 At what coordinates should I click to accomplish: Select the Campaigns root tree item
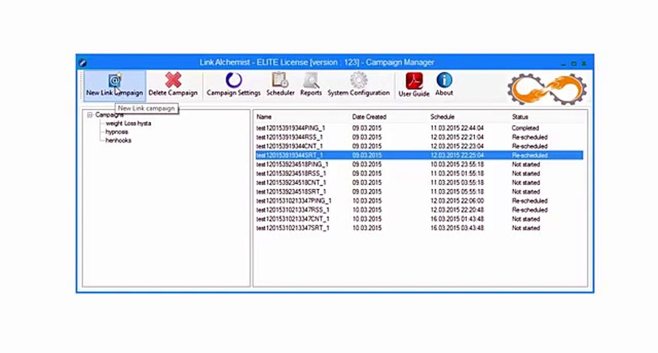[x=109, y=115]
